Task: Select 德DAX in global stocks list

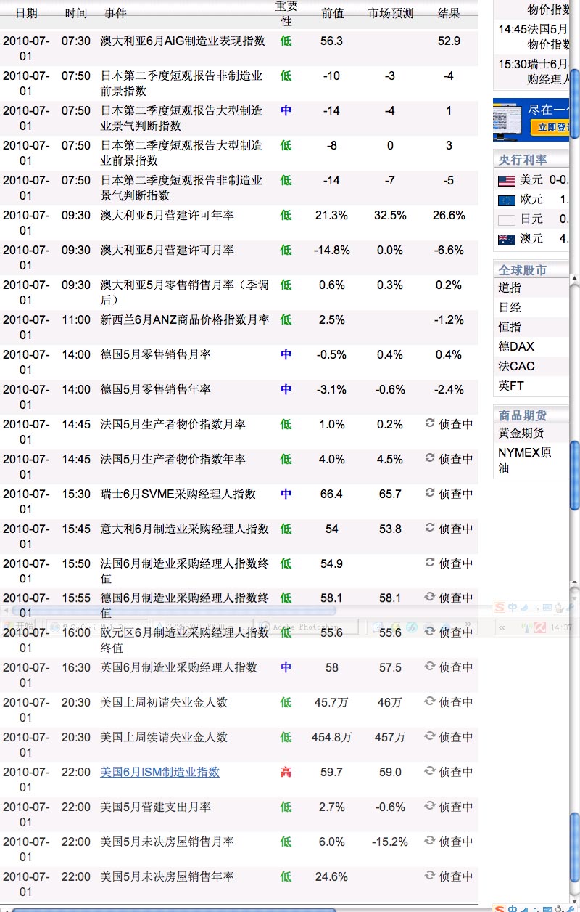Action: (x=516, y=346)
